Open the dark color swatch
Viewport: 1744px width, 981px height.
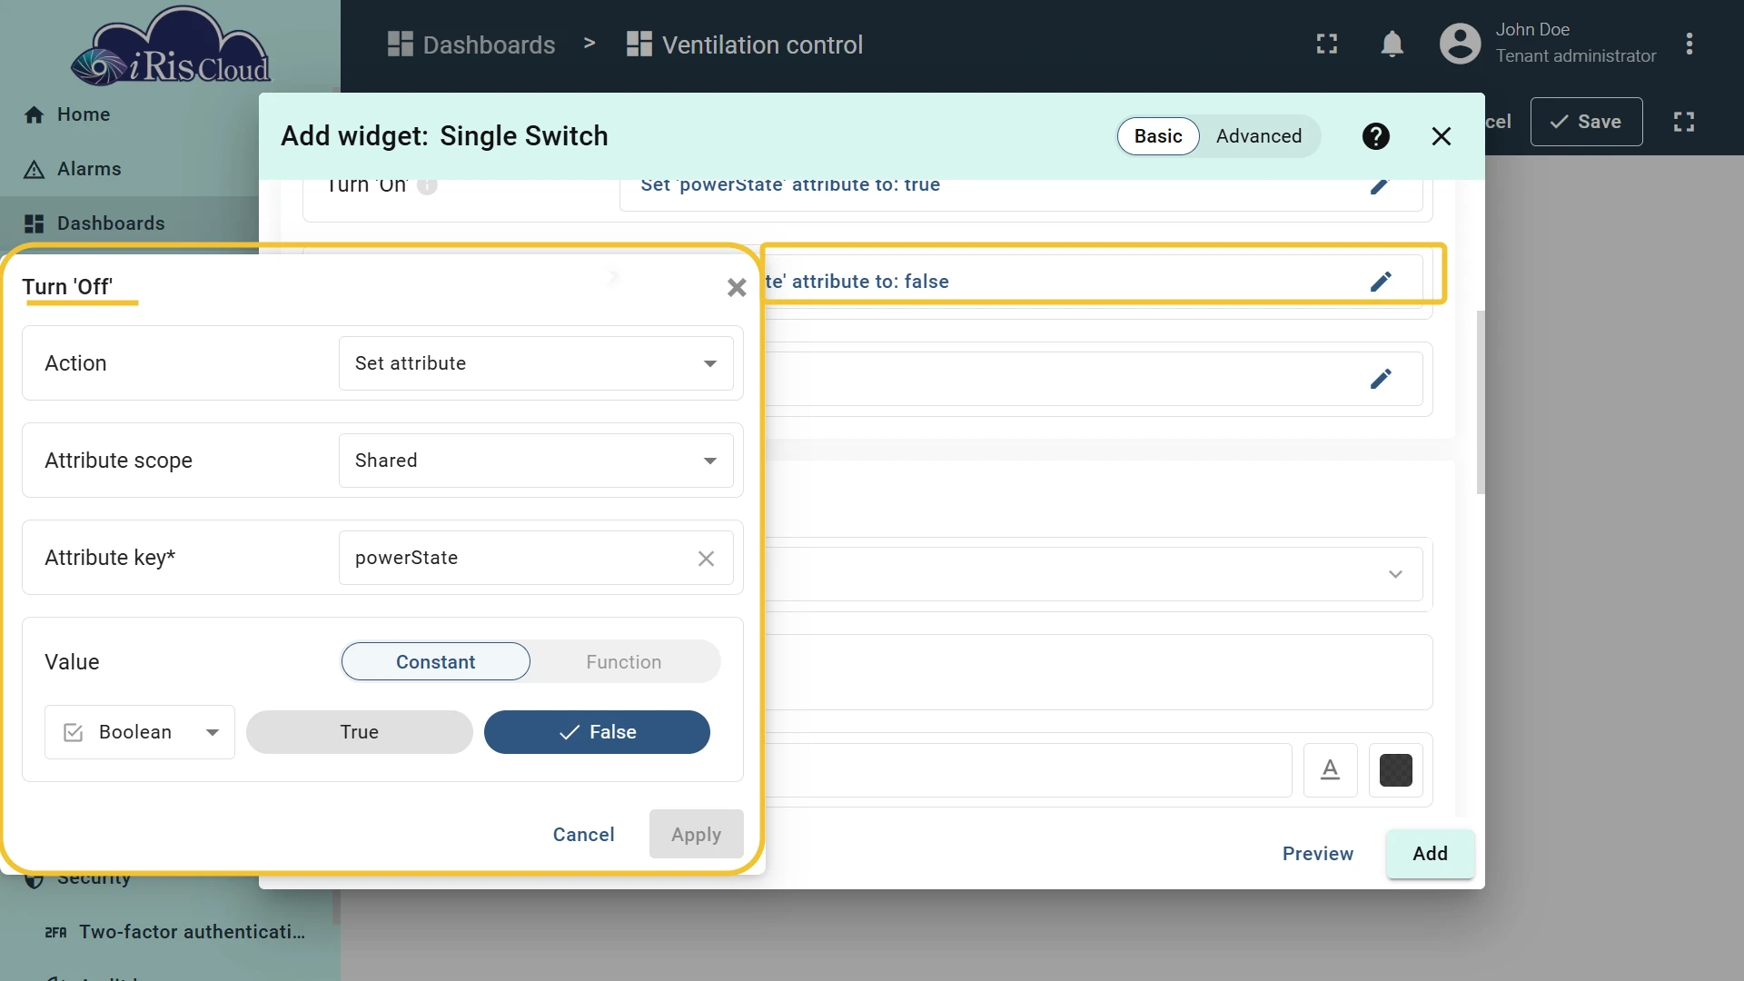pyautogui.click(x=1395, y=770)
